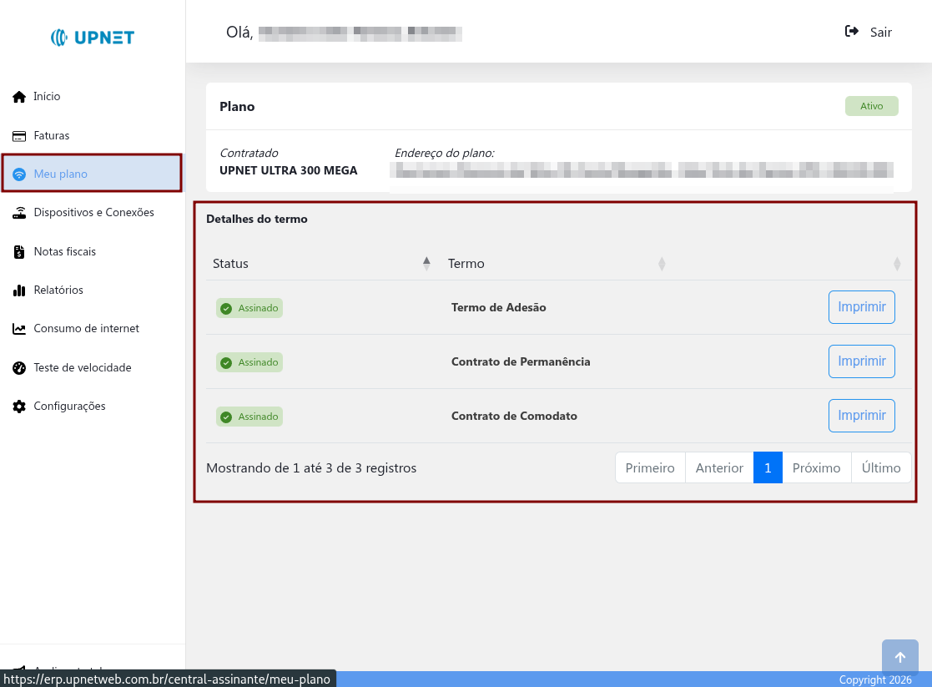Sort the Status column ascending
The height and width of the screenshot is (687, 932).
(x=426, y=261)
